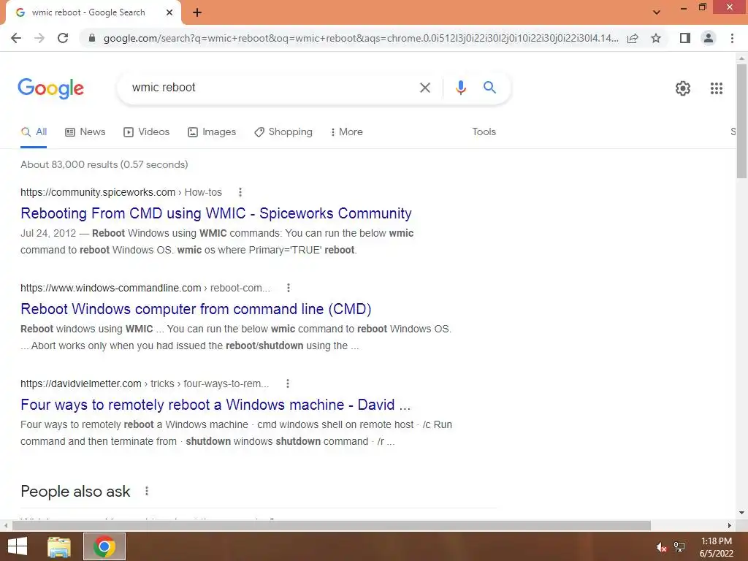This screenshot has height=561, width=748.
Task: Reload the current page
Action: pos(63,38)
